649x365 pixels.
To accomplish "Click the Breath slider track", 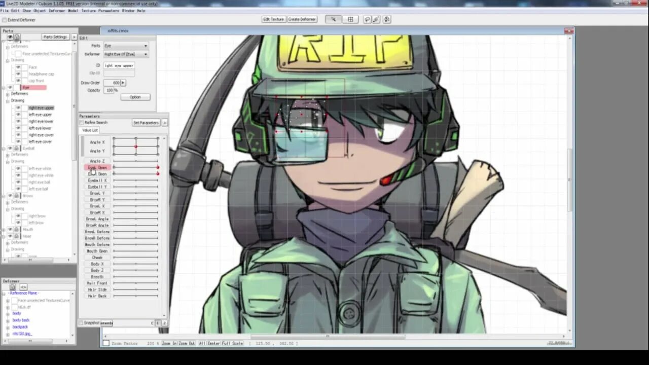I will 136,277.
